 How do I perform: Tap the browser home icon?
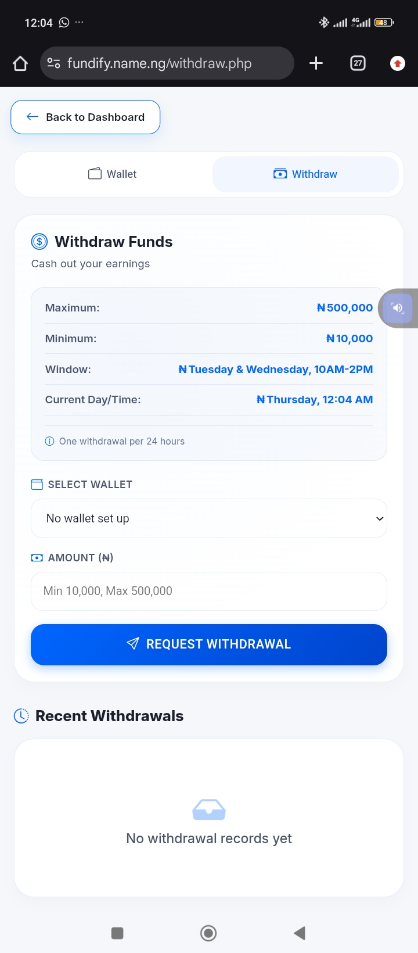click(x=20, y=63)
